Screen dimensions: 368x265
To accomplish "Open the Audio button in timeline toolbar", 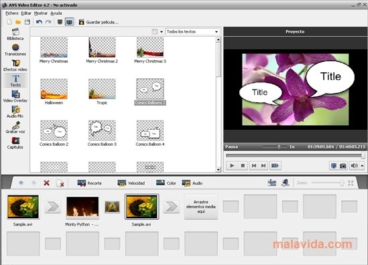I will point(192,183).
